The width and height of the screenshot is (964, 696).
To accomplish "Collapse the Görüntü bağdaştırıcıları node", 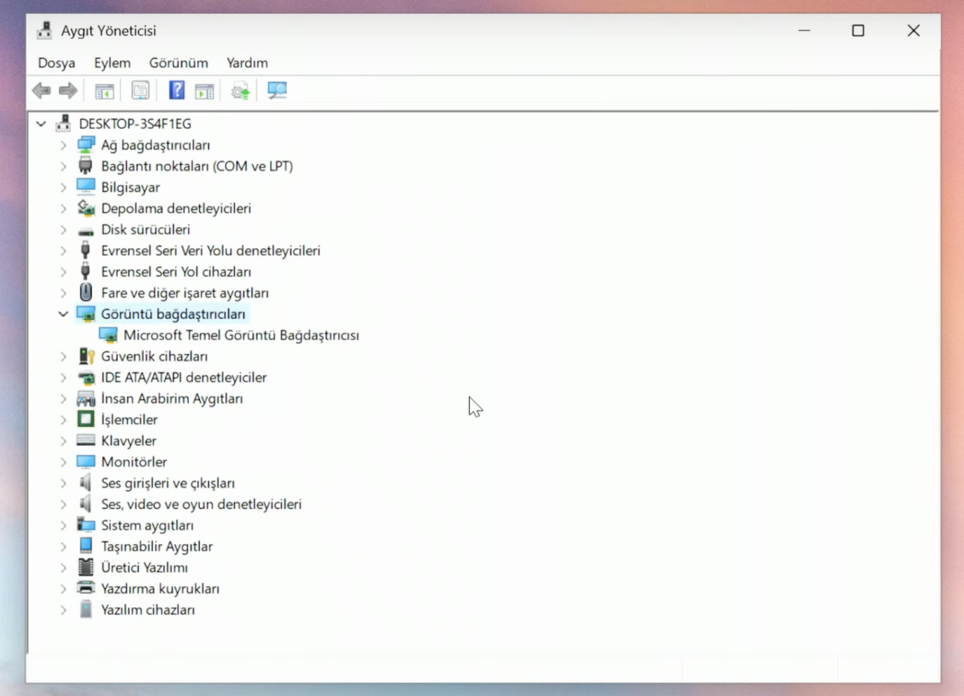I will (x=63, y=314).
